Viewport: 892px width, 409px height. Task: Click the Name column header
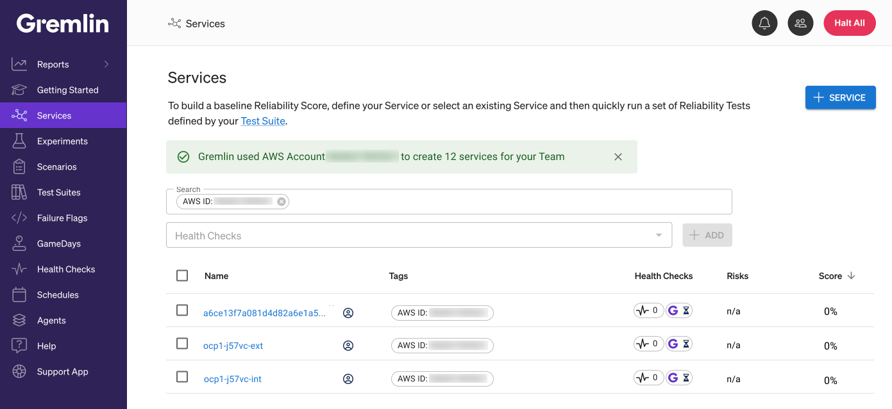tap(217, 276)
